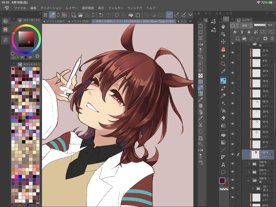Select the Zoom magnifier tool
This screenshot has width=276, height=207.
coord(223,64)
